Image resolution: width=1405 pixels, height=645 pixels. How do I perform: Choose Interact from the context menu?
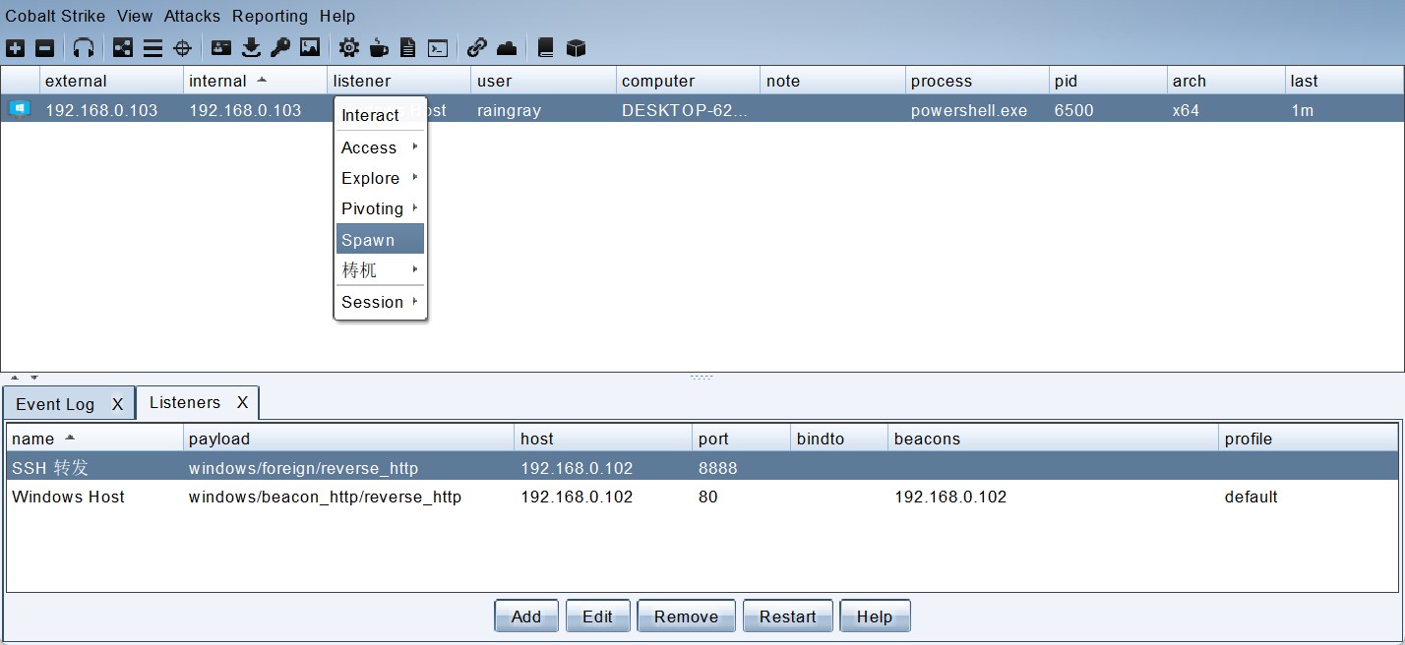click(381, 115)
